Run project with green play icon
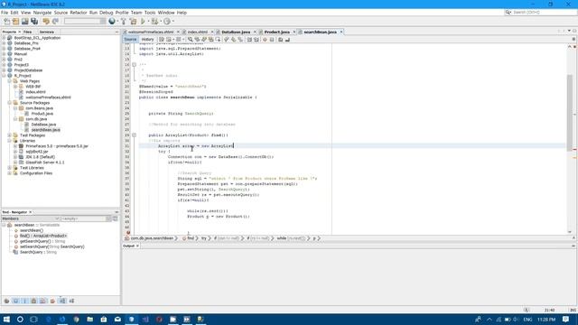This screenshot has height=325, width=578. coord(143,22)
